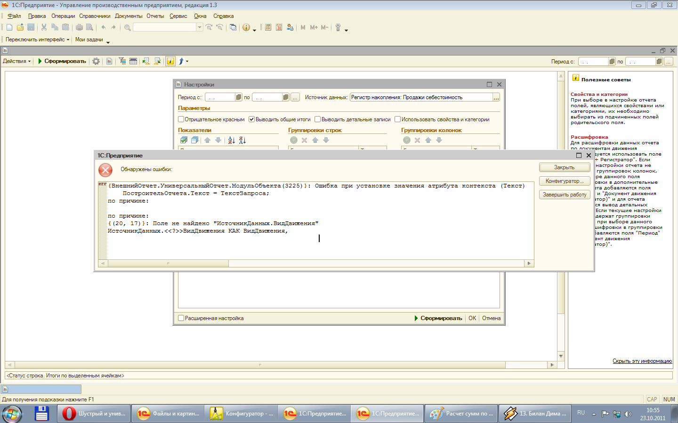Click Скрыть эту информацию link
678x423 pixels.
642,361
